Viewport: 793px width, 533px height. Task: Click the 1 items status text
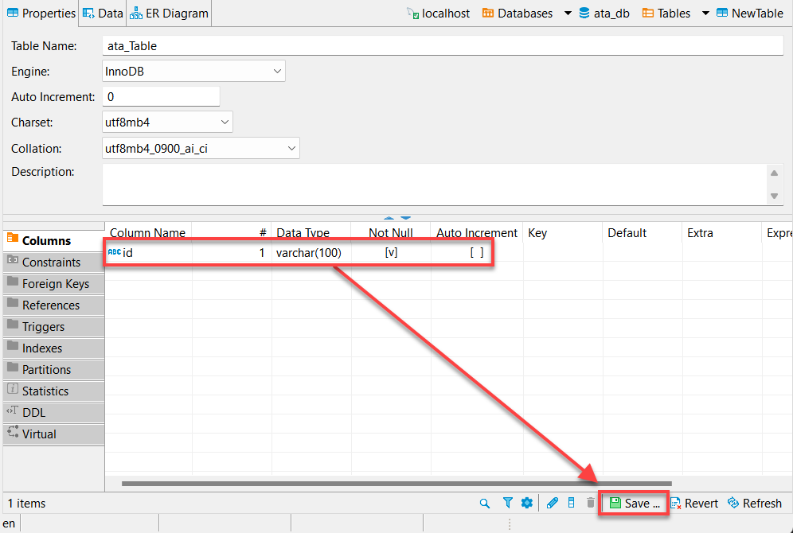coord(27,504)
